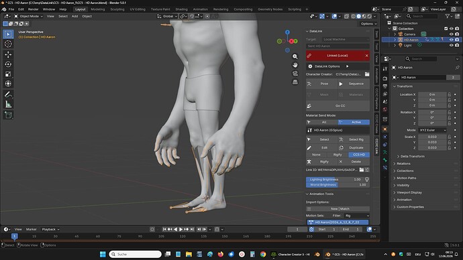Image resolution: width=463 pixels, height=260 pixels.
Task: Open Object properties tab icon
Action: pyautogui.click(x=385, y=129)
